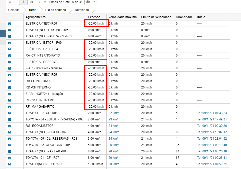Select the Unidade grouping tab
Screen dimensions: 241x169
tap(14, 10)
